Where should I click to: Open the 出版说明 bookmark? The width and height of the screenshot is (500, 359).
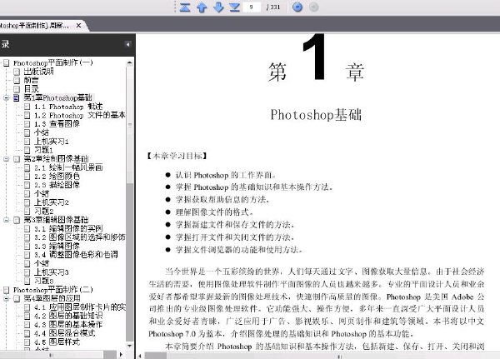(39, 72)
